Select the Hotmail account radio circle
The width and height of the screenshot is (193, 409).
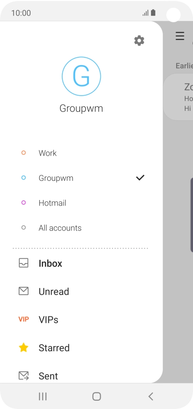[24, 203]
